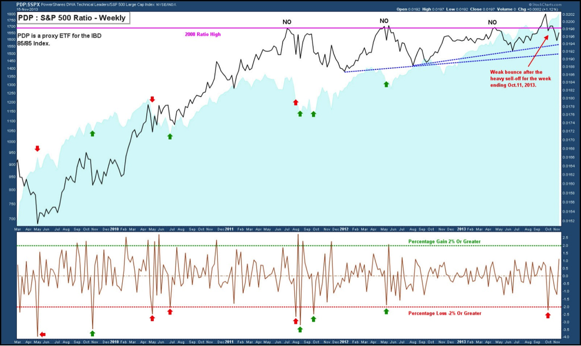Click the NO label above the July 2011 peak
Screen dimensions: 581x346
(287, 22)
